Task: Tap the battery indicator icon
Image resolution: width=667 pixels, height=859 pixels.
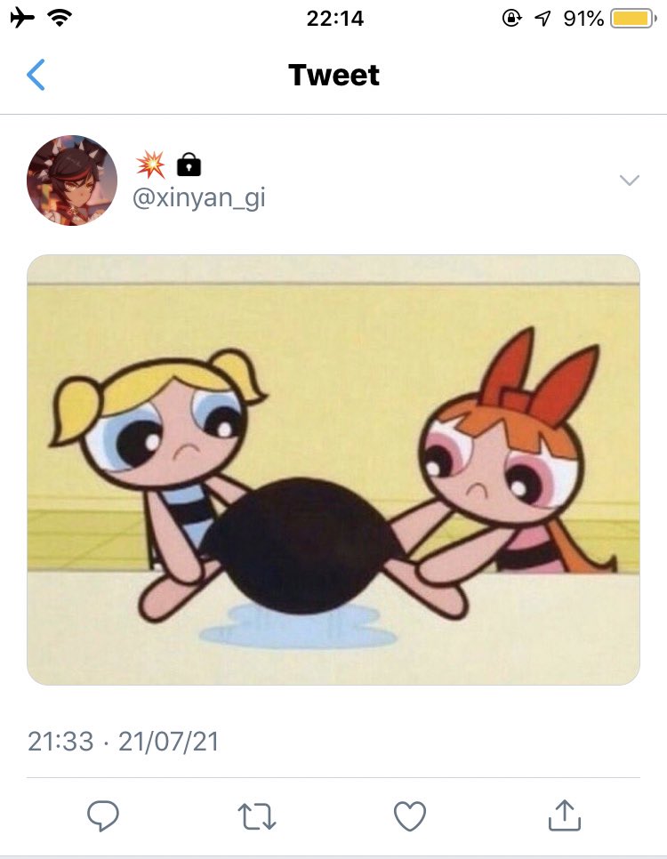Action: [x=633, y=18]
